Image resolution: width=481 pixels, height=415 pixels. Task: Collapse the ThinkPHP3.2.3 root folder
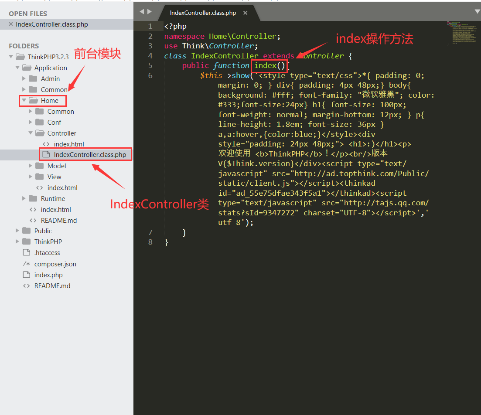click(11, 57)
